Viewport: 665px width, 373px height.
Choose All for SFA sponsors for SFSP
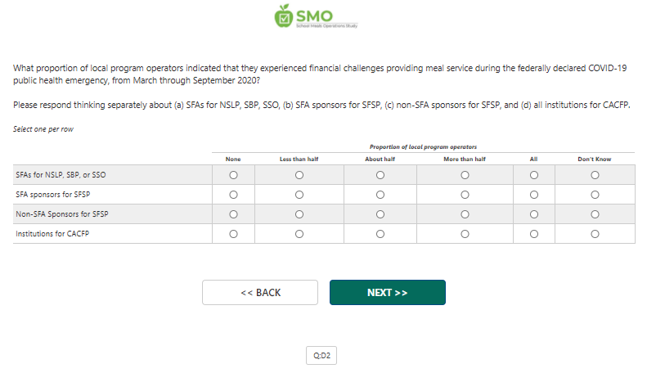(534, 195)
